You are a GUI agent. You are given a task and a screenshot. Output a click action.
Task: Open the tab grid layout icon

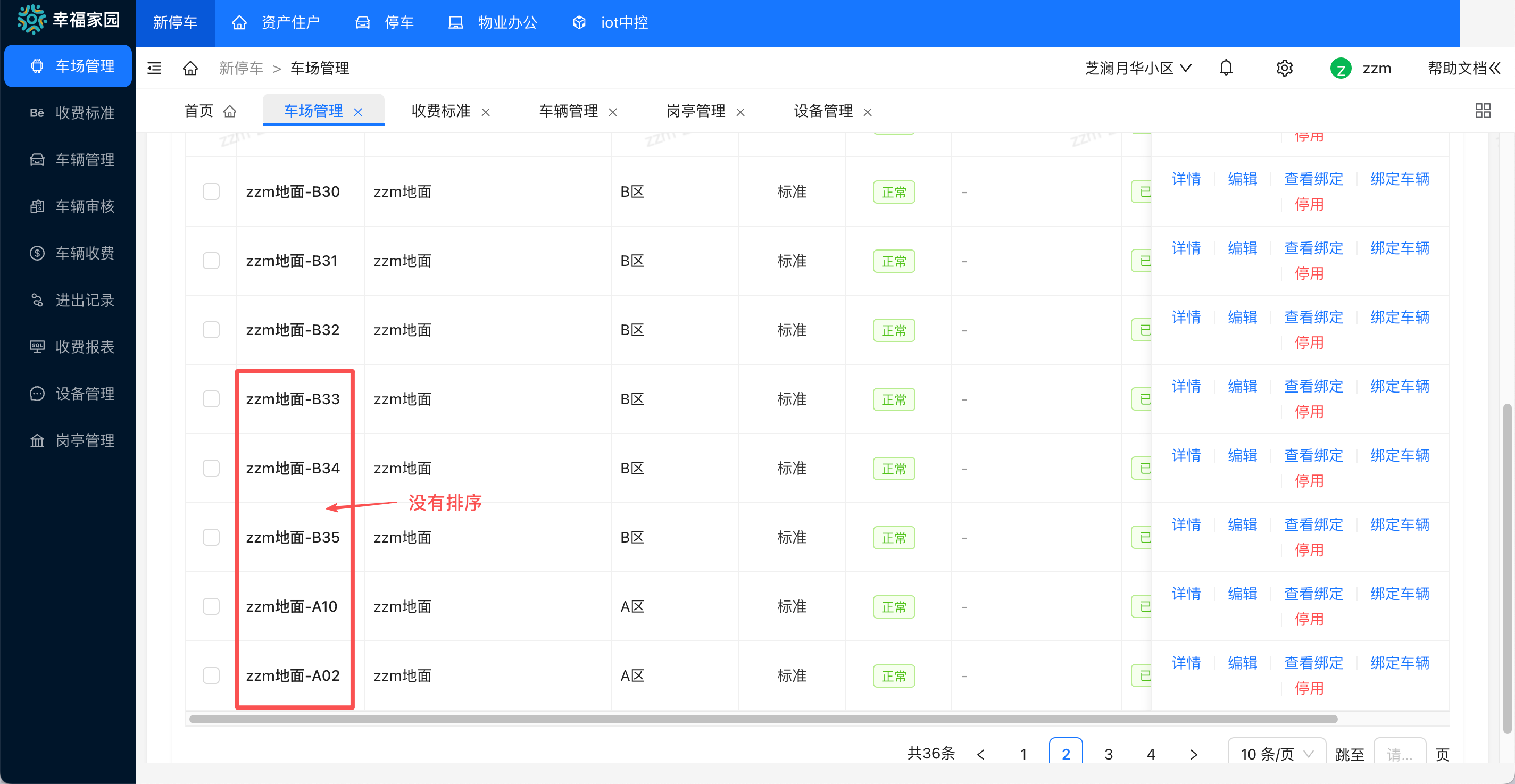tap(1483, 111)
